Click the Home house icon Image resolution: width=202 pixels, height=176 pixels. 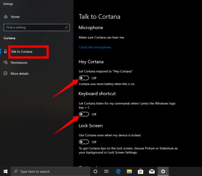(x=6, y=17)
